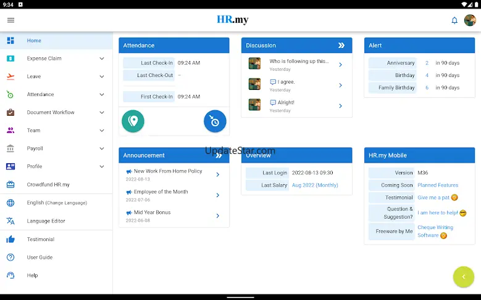
Task: Click the User Guide question mark icon
Action: 10,257
